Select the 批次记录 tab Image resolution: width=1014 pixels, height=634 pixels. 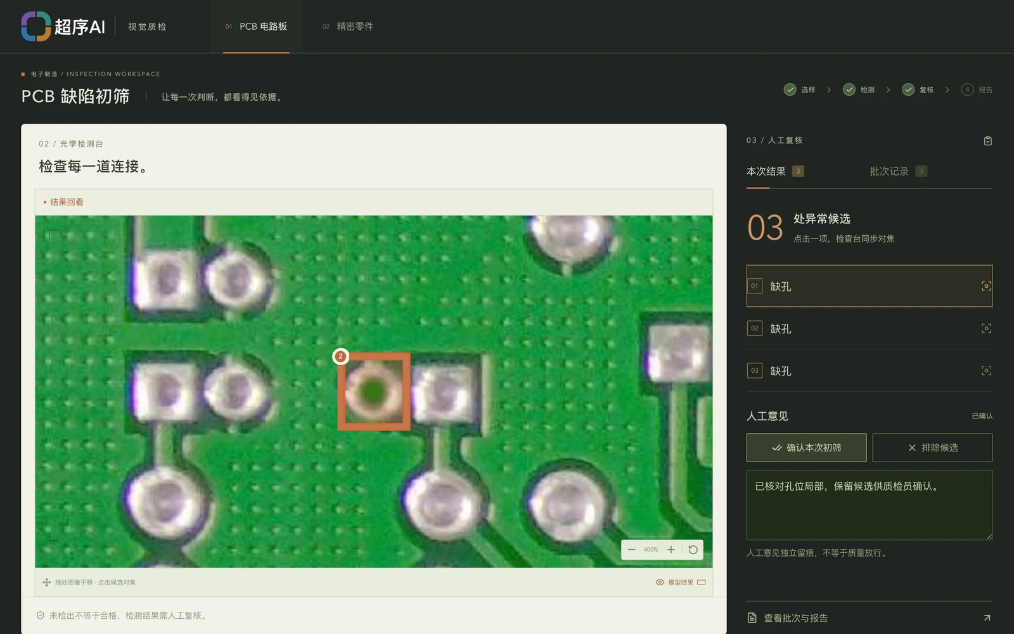coord(898,171)
